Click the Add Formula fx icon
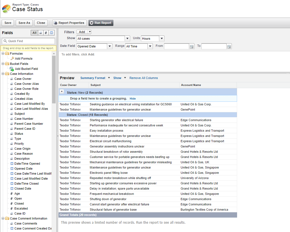The height and width of the screenshot is (232, 290). [12, 58]
